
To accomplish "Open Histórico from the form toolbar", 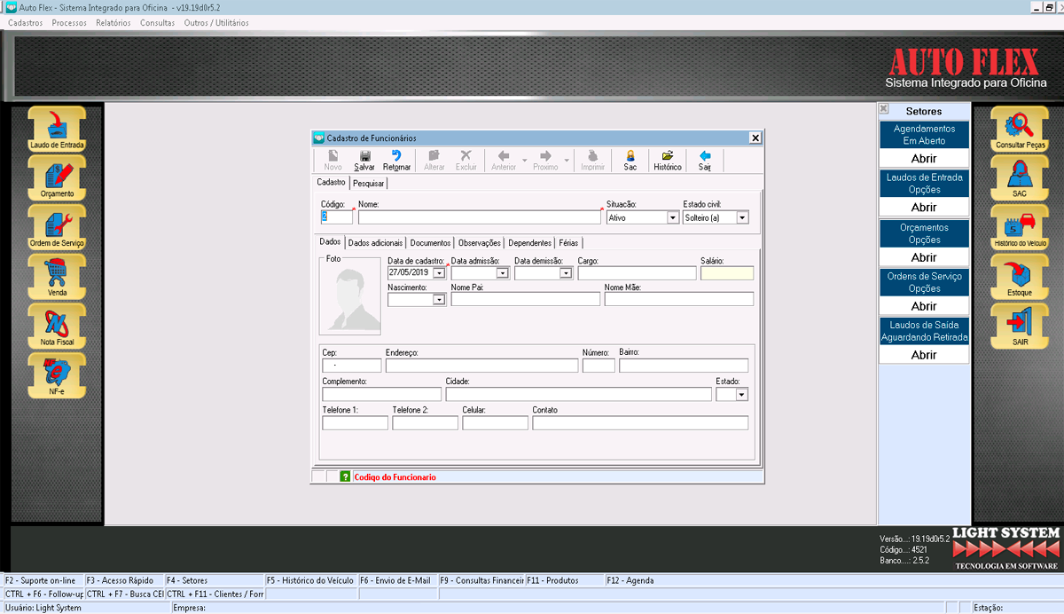I will tap(668, 161).
